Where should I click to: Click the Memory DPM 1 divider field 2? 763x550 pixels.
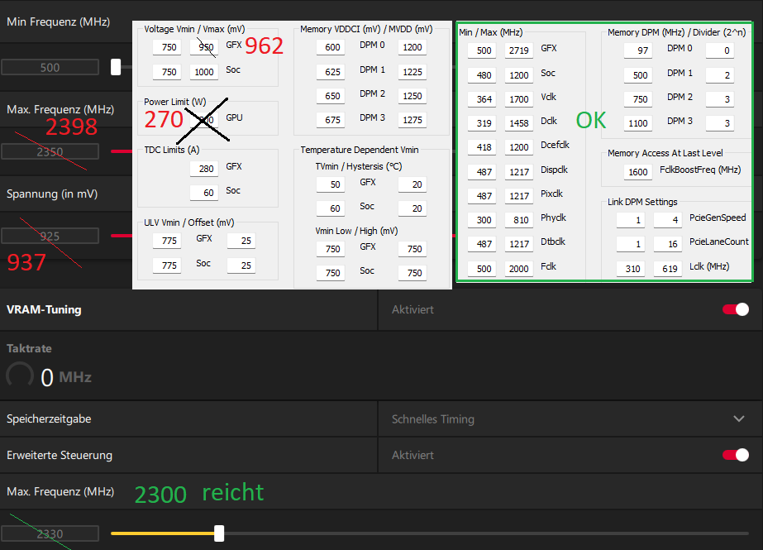click(720, 75)
